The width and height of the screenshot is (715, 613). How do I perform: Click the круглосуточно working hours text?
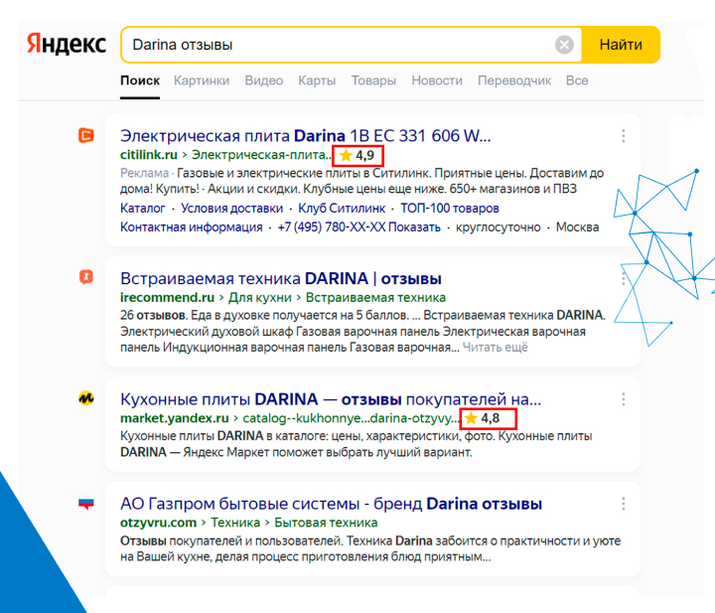(x=499, y=228)
